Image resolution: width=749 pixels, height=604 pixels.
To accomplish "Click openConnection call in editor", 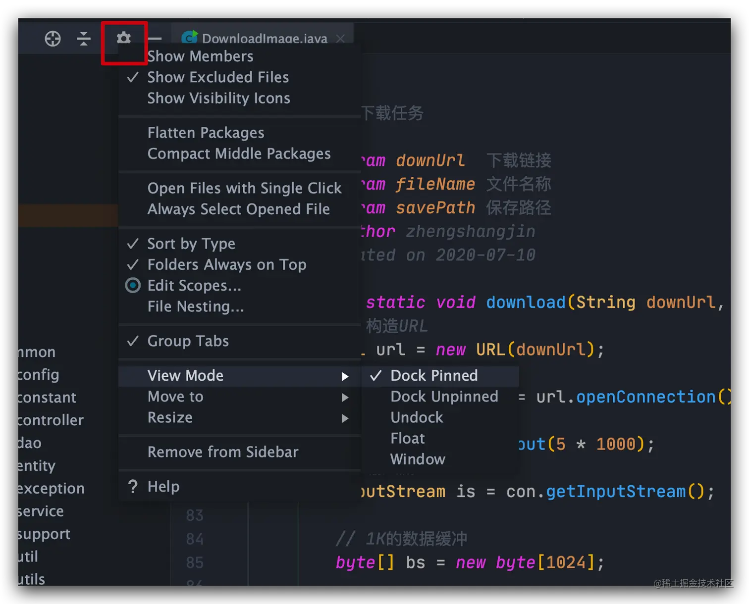I will coord(646,397).
